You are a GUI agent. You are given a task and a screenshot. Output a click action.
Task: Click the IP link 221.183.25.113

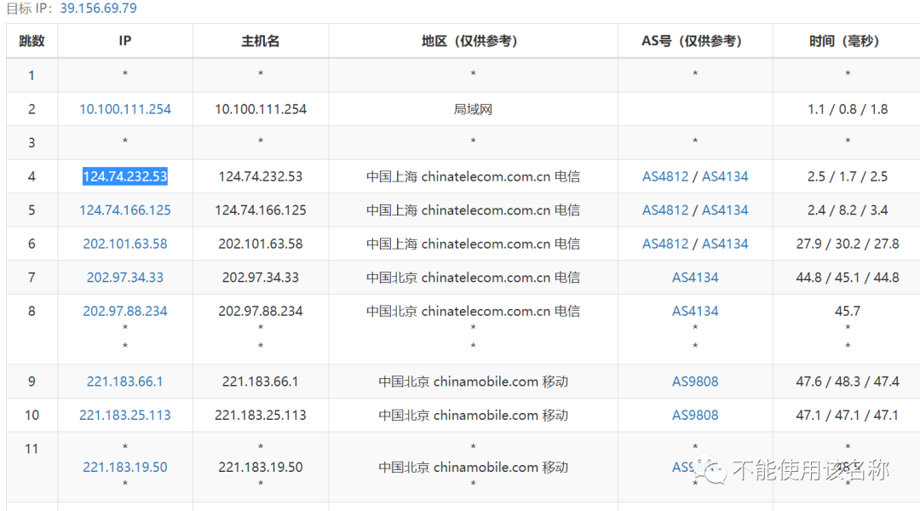[x=125, y=415]
